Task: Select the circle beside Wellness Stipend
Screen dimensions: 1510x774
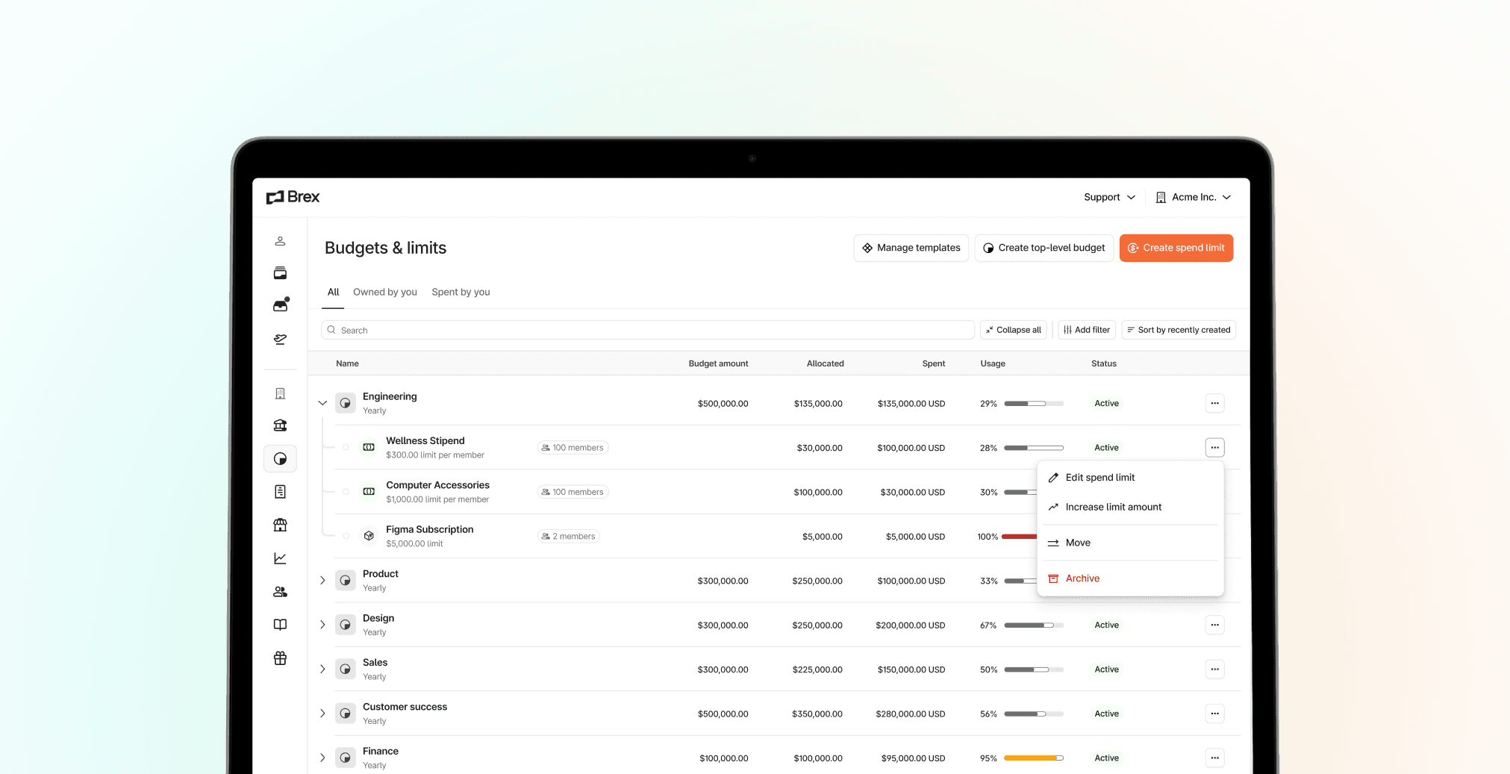Action: click(346, 448)
